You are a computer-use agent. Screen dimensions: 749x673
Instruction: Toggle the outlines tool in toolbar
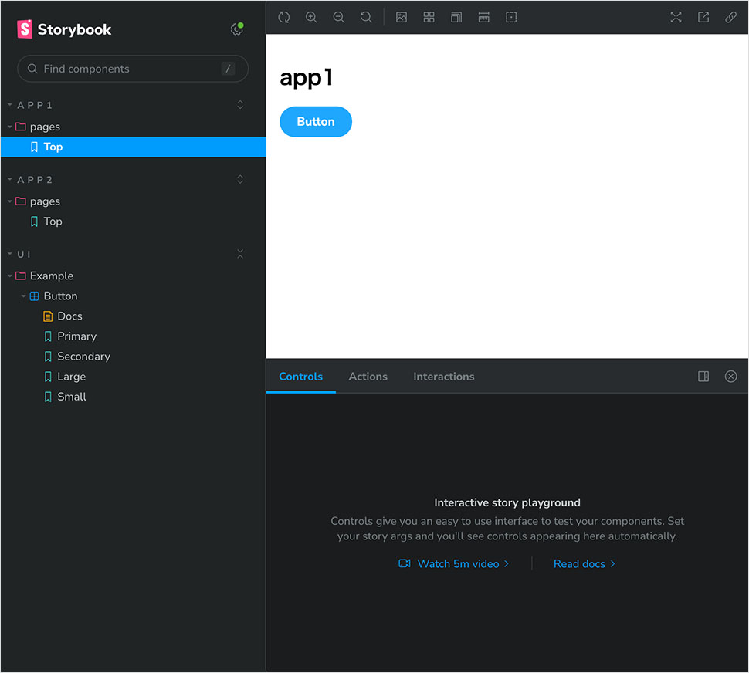pyautogui.click(x=511, y=17)
